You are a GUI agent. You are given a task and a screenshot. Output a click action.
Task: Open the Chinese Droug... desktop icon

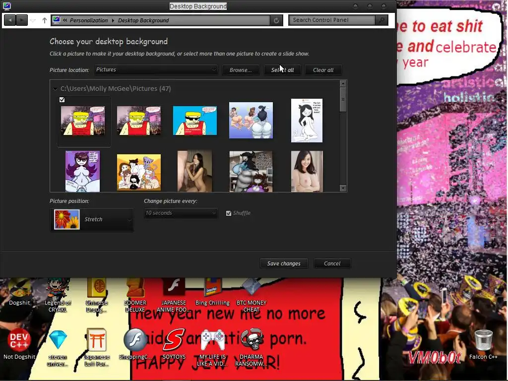pyautogui.click(x=97, y=295)
